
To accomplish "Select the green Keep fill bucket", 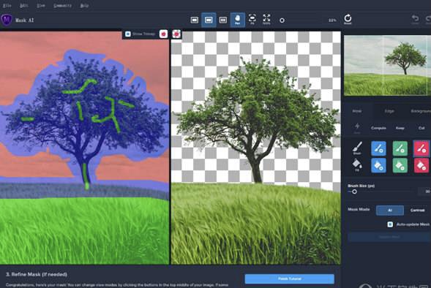I will click(400, 165).
